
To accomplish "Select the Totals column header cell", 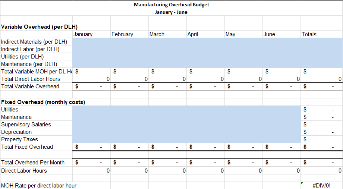I will tap(321, 34).
